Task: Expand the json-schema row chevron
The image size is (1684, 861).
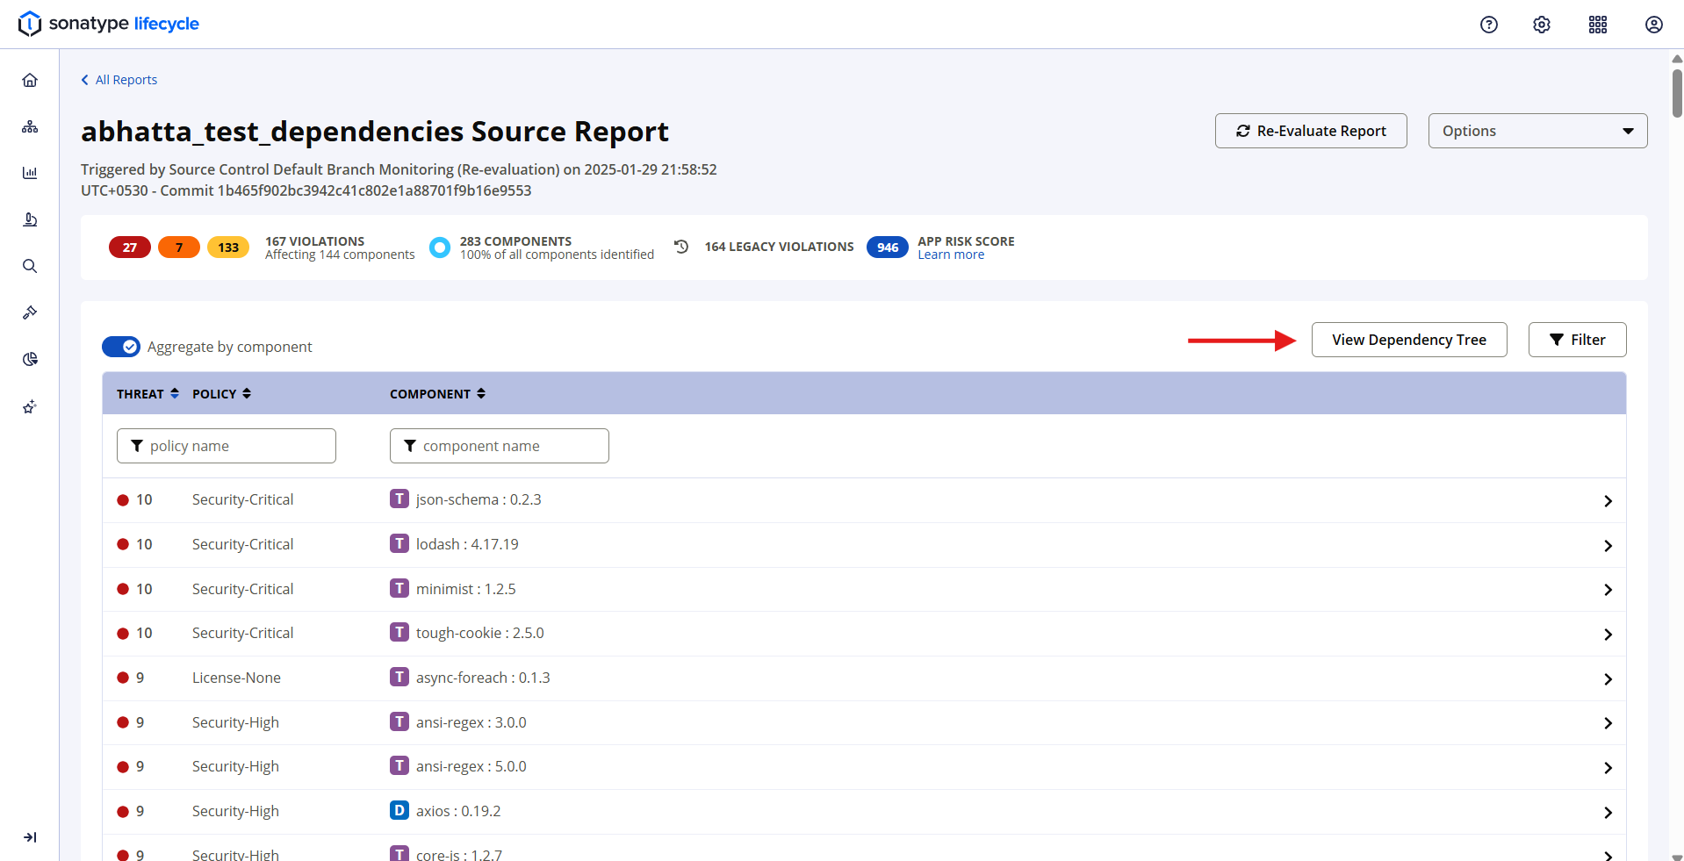Action: click(1608, 501)
